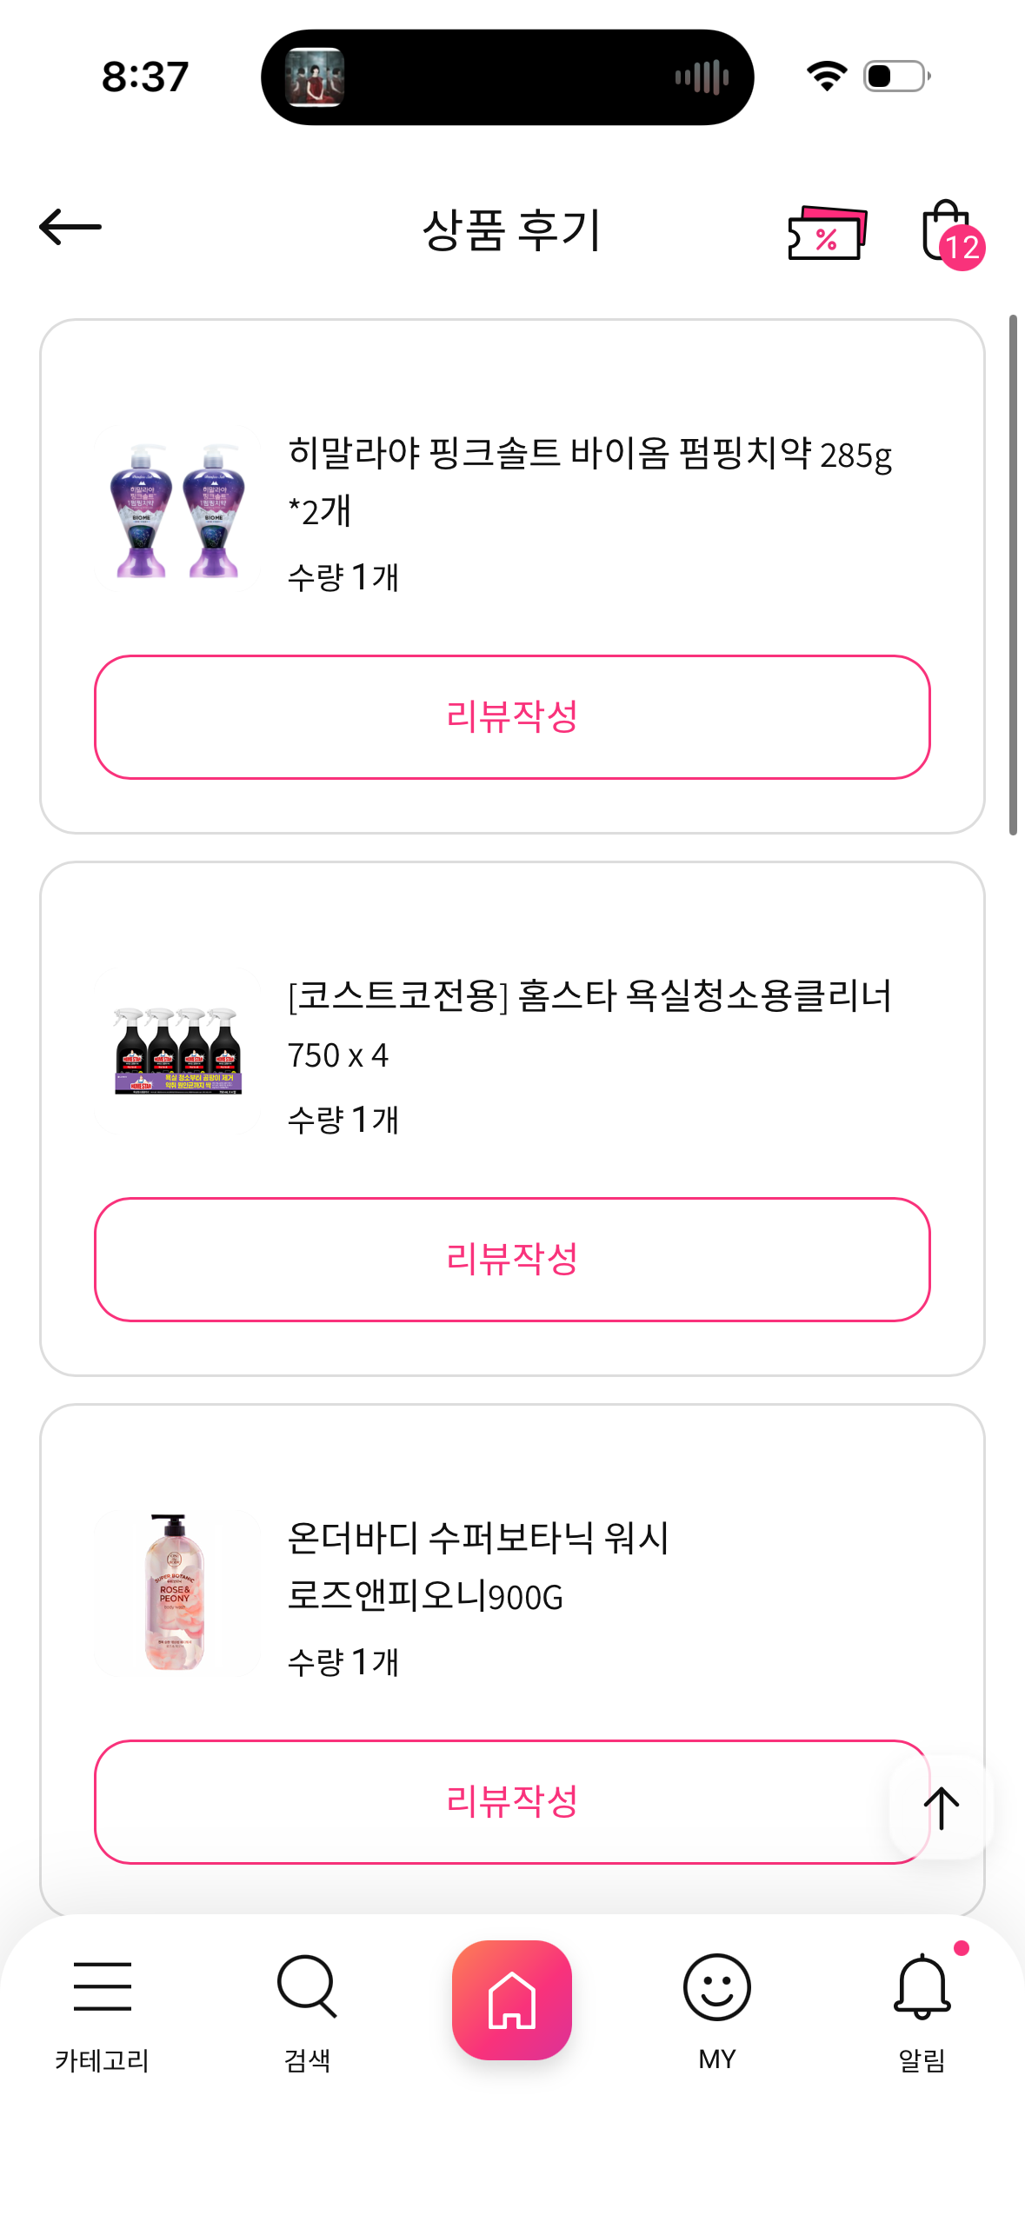Viewport: 1025px width, 2222px height.
Task: Click the vertical scrollbar on the right
Action: [1013, 575]
